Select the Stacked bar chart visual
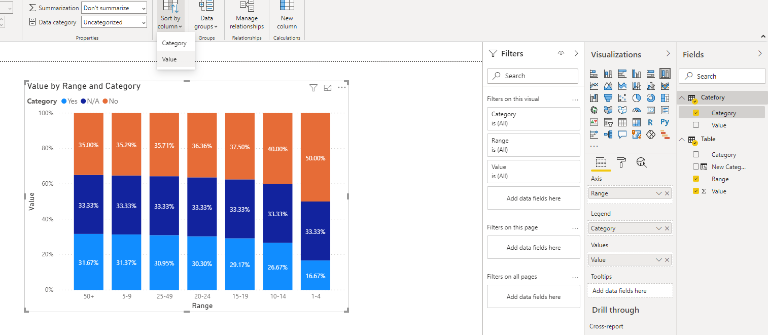This screenshot has height=335, width=768. 594,74
